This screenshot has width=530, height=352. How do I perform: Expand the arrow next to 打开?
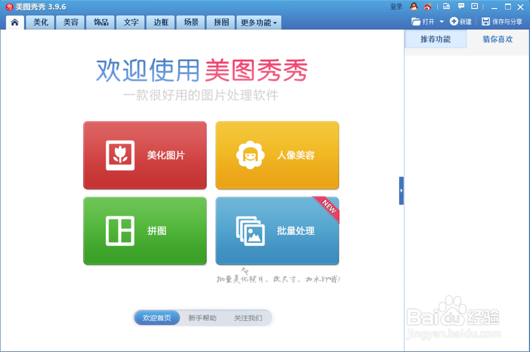click(441, 22)
